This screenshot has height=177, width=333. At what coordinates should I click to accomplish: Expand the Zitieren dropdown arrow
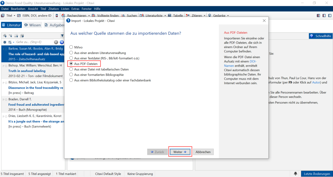[204, 15]
